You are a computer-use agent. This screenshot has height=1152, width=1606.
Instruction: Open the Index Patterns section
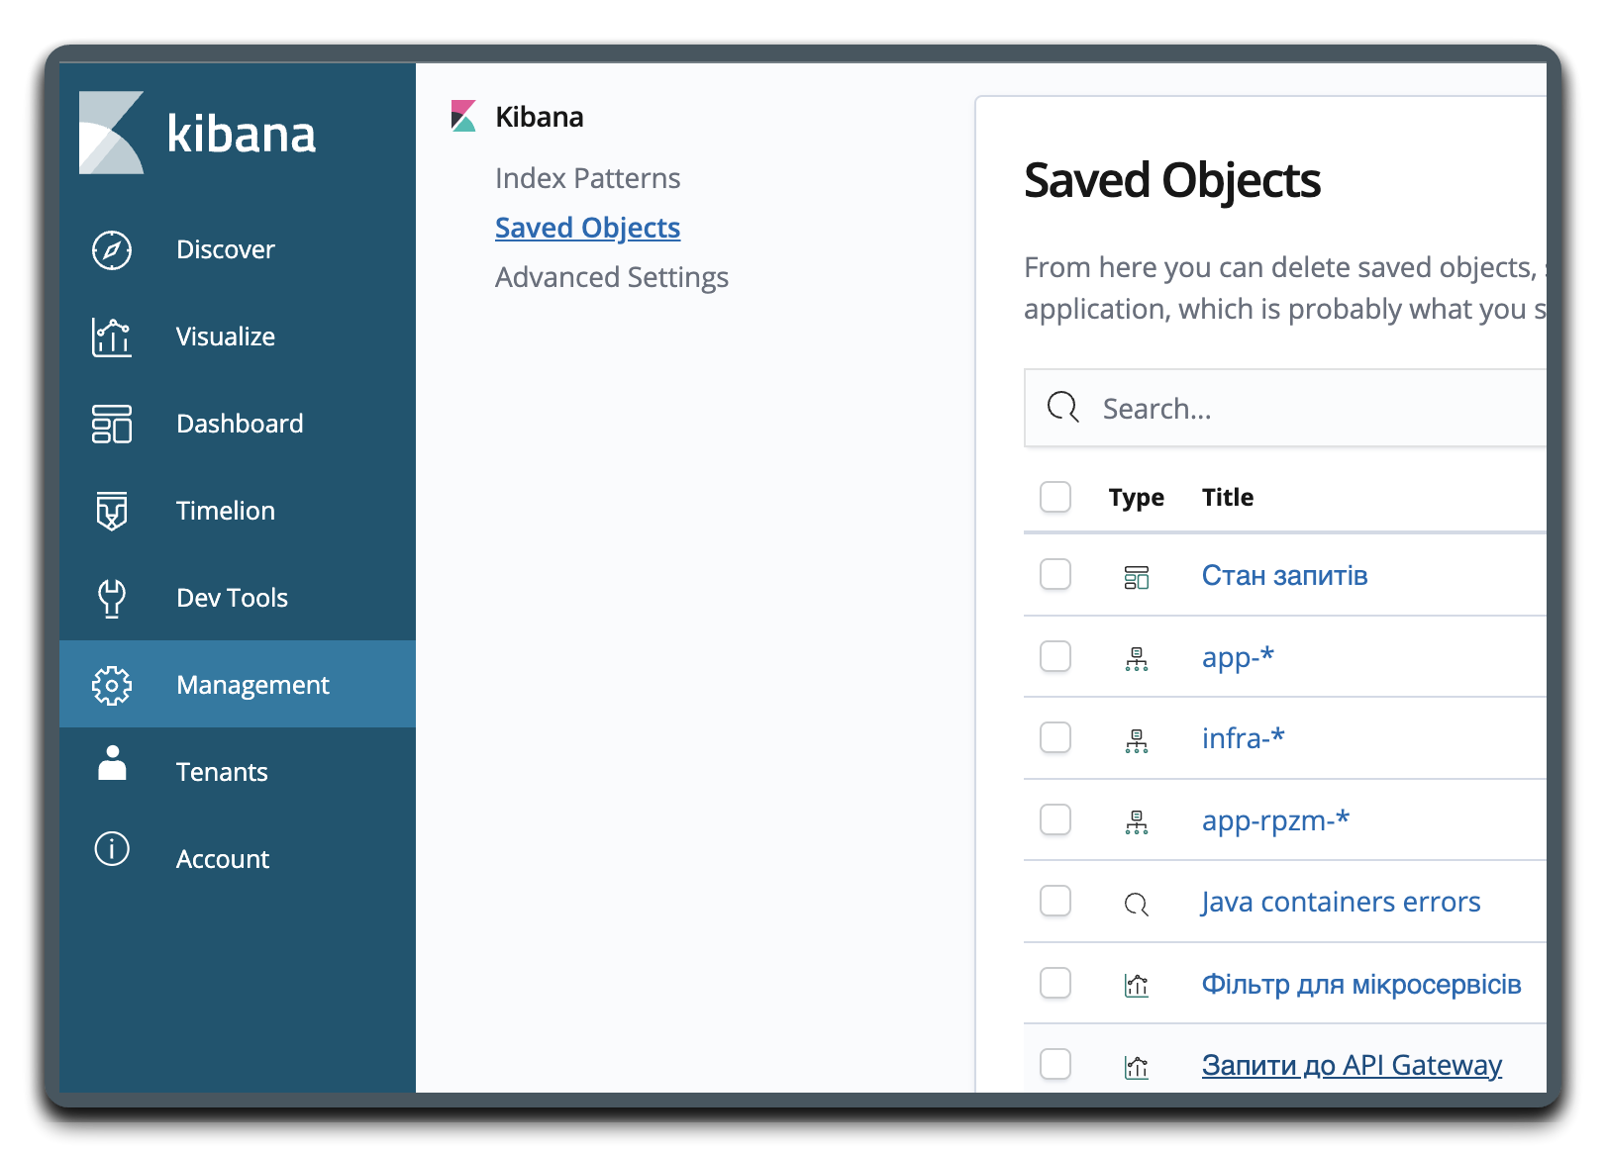[x=587, y=178]
